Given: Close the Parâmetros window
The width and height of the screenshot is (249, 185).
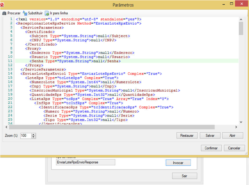Looking at the screenshot, I should click(242, 3).
